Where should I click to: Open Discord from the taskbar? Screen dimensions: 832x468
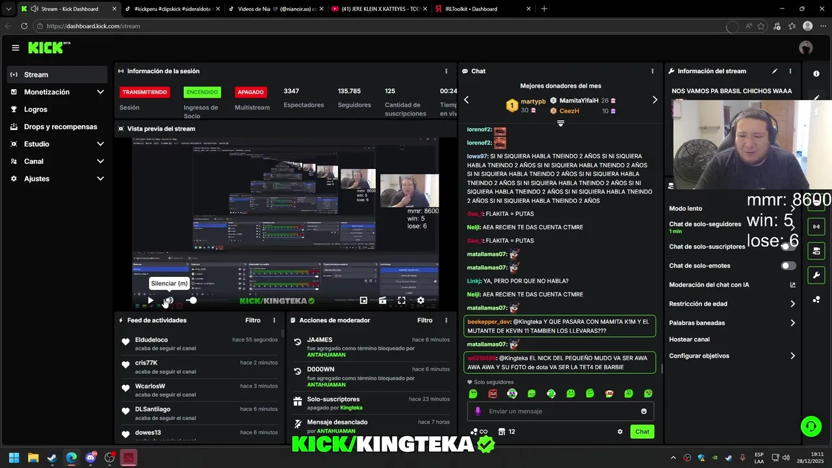(x=90, y=458)
